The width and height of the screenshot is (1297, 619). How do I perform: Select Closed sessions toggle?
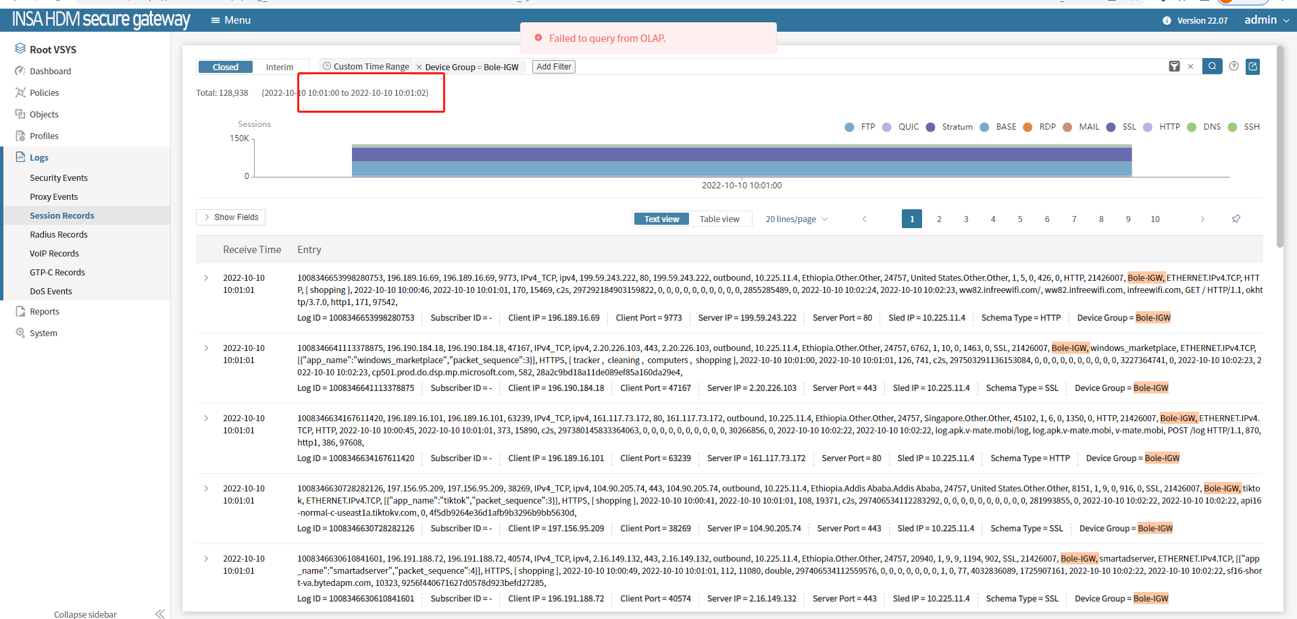click(x=225, y=67)
